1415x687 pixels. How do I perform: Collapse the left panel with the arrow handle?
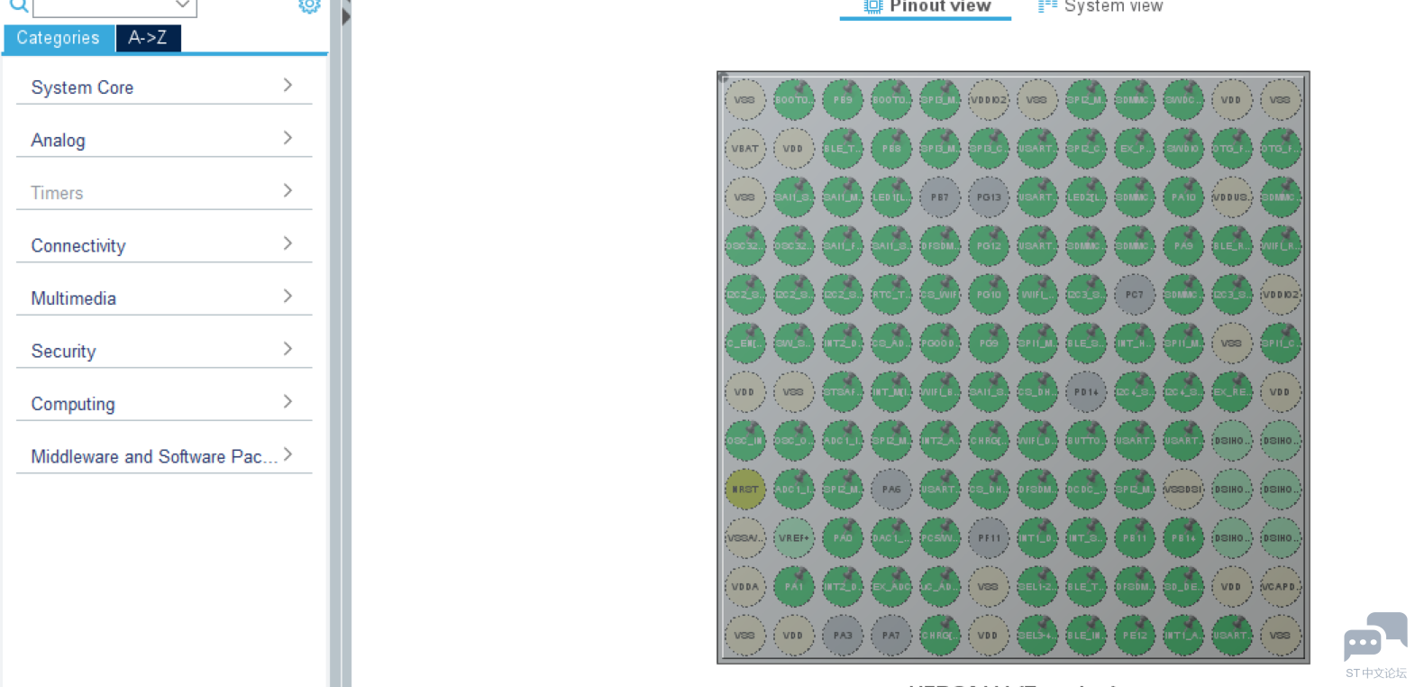click(346, 15)
